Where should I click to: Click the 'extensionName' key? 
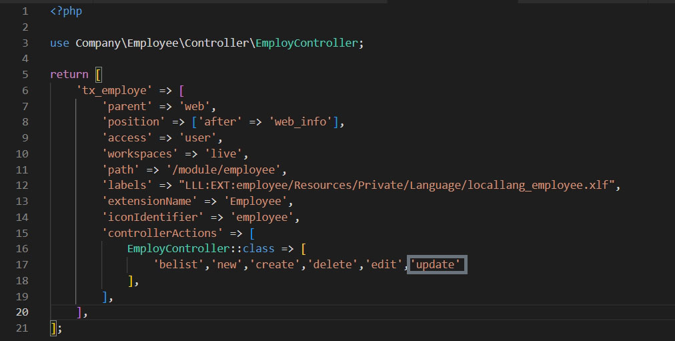147,202
